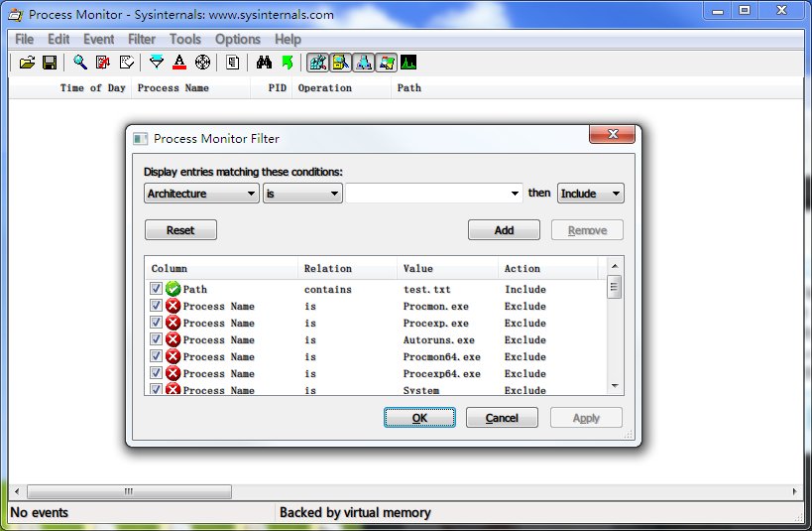
Task: Uncheck the Autoruns.exe exclude filter checkbox
Action: pos(156,339)
